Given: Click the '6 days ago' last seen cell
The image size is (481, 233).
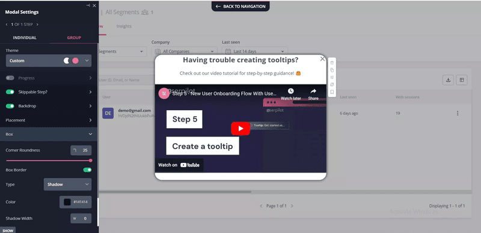Looking at the screenshot, I should tap(349, 113).
